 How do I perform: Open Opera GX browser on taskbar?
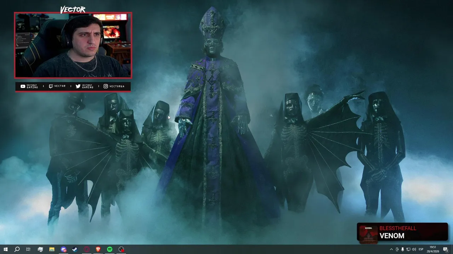coord(87,249)
